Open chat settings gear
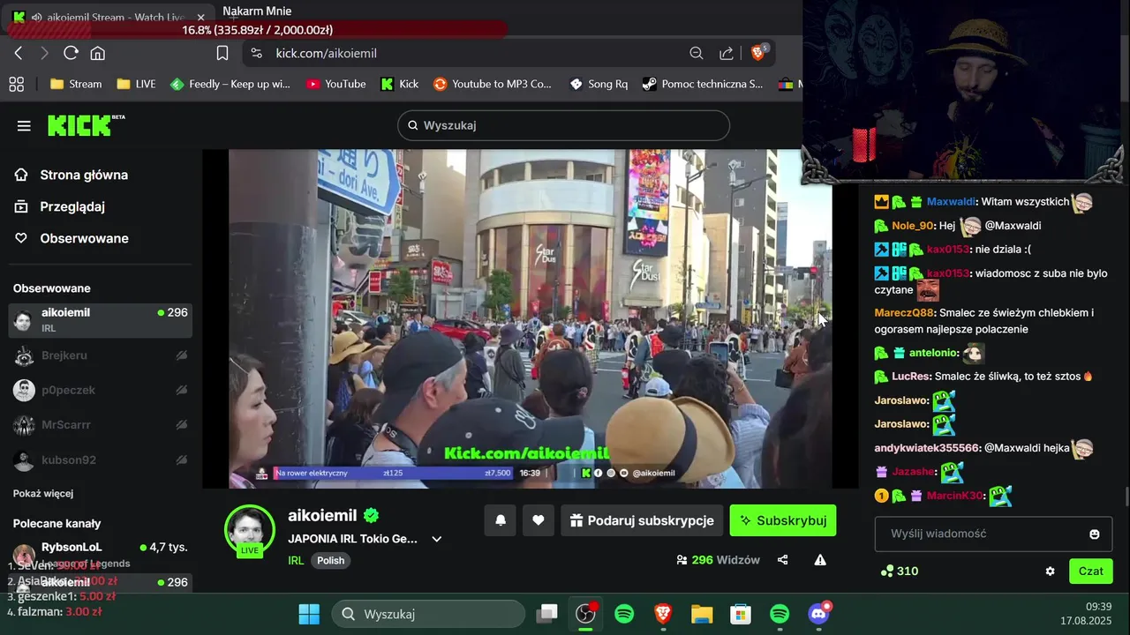This screenshot has width=1130, height=635. (1050, 571)
